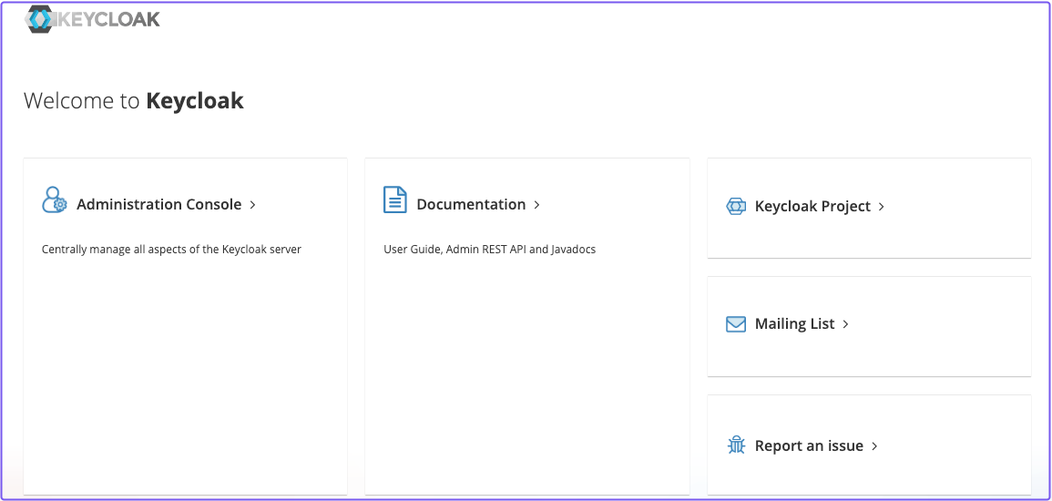This screenshot has width=1052, height=501.
Task: Follow the Report an issue link
Action: pyautogui.click(x=809, y=445)
